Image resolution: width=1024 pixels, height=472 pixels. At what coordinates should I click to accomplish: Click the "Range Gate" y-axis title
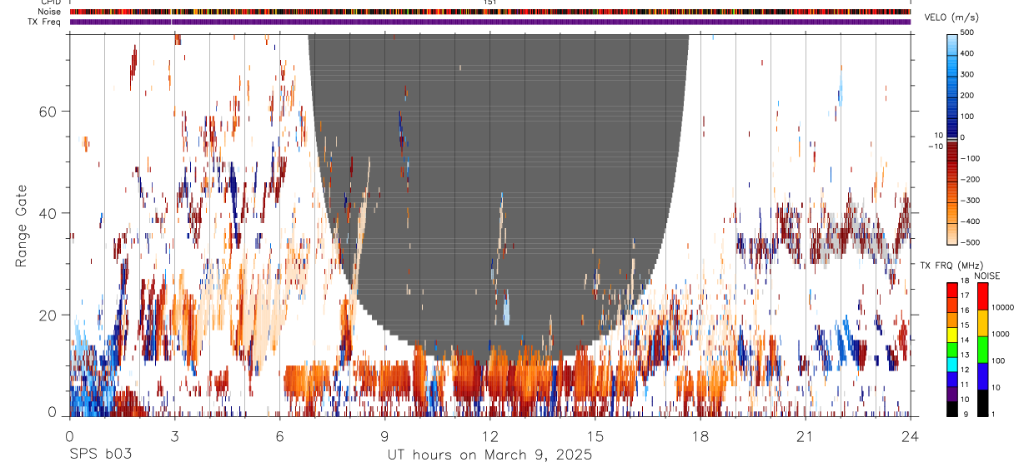point(21,227)
